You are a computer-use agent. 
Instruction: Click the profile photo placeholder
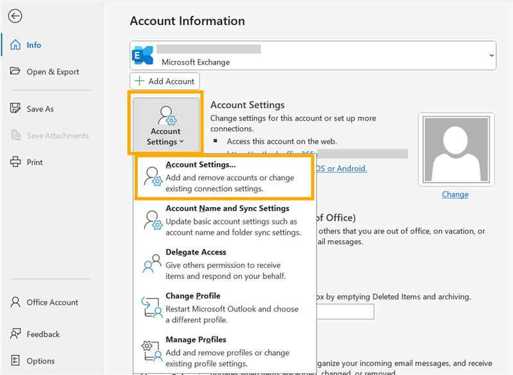click(456, 150)
